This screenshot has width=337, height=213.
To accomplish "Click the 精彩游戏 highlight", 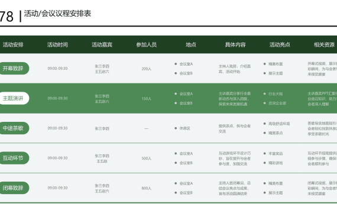I will [276, 163].
